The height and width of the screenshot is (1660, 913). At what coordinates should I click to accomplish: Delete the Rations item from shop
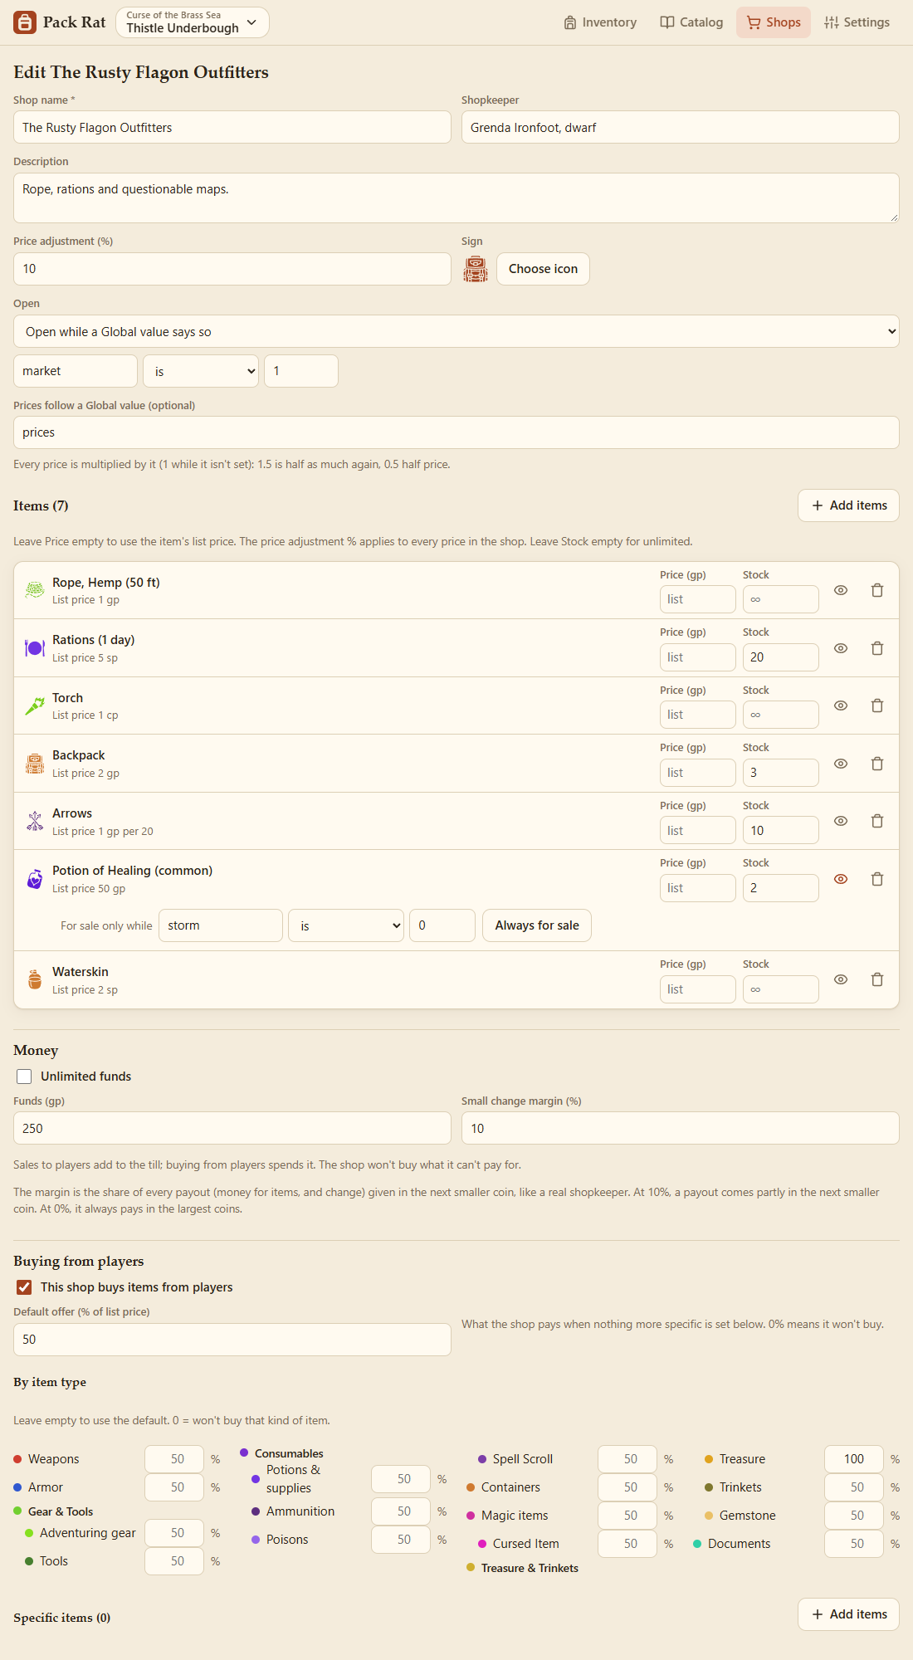click(877, 648)
